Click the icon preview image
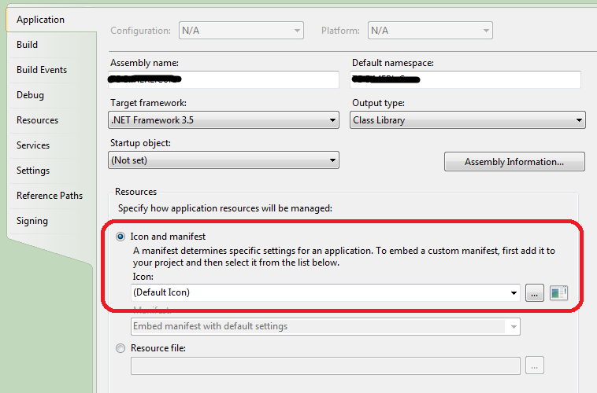The image size is (597, 393). [x=559, y=293]
